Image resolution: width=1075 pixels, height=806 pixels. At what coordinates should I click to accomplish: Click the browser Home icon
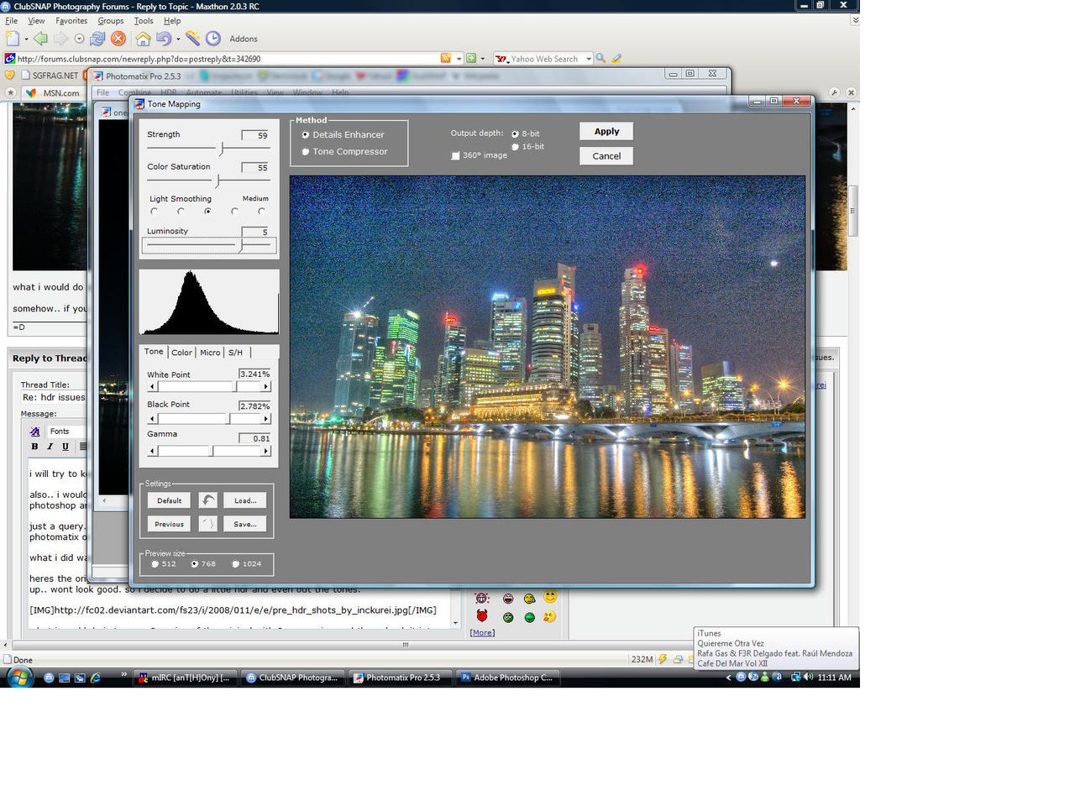(x=143, y=39)
